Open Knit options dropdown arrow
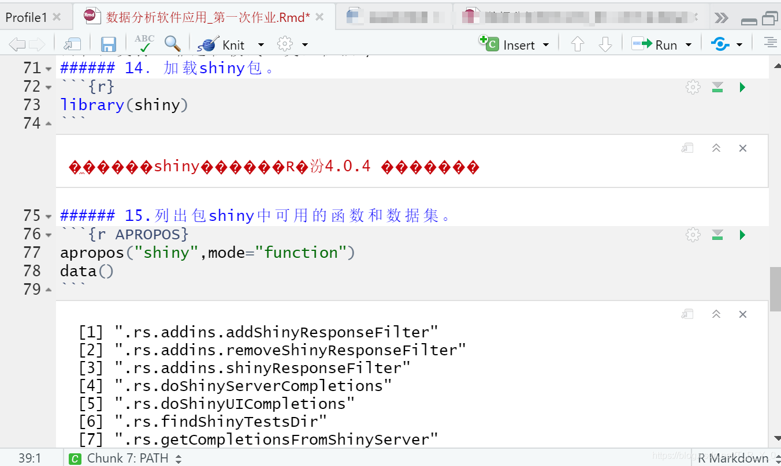The image size is (781, 466). [x=261, y=45]
